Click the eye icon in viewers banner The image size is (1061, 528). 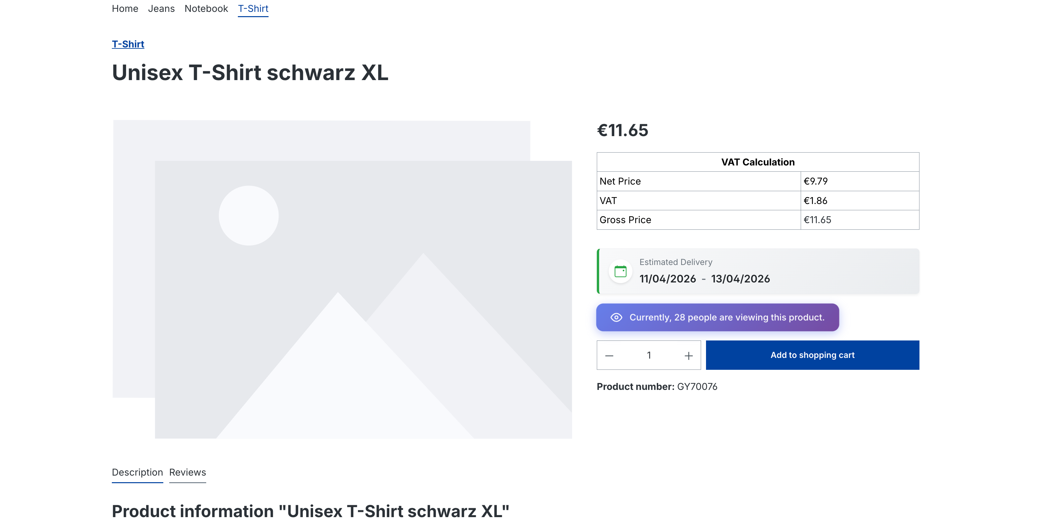[x=616, y=317]
